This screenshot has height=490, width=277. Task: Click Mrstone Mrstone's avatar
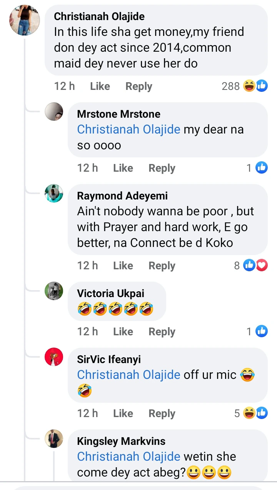[x=54, y=112]
